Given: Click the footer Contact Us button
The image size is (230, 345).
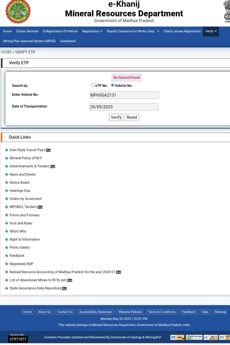Looking at the screenshot, I should [x=65, y=312].
